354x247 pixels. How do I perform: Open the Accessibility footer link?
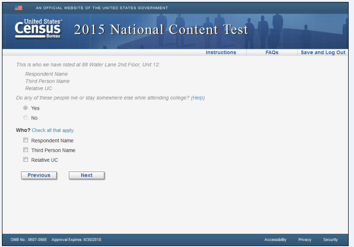275,240
